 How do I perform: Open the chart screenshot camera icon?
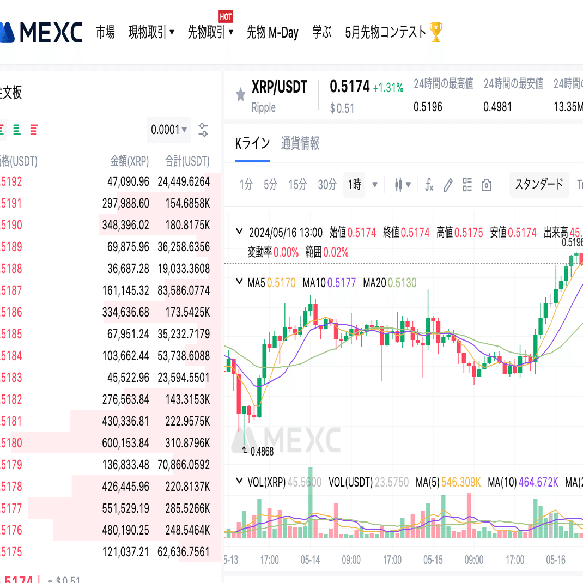coord(486,184)
